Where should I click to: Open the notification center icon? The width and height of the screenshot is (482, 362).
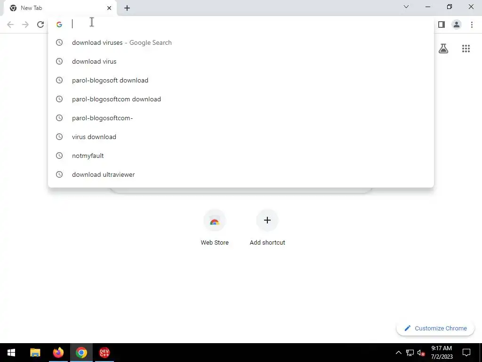[x=466, y=353]
